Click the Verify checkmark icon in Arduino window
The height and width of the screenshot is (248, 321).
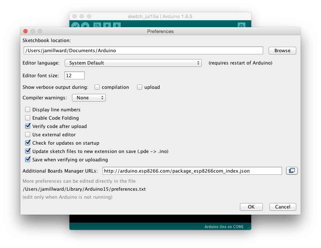[76, 25]
